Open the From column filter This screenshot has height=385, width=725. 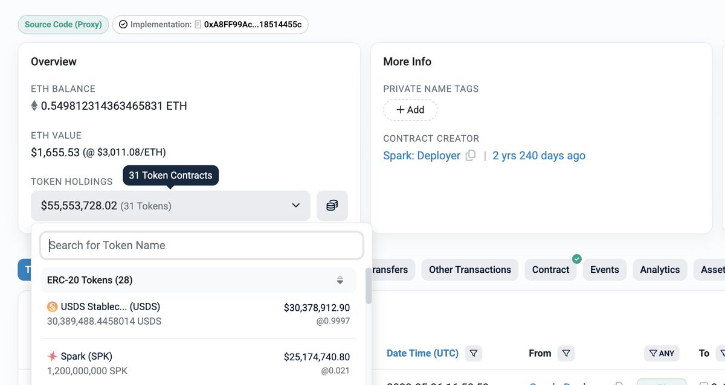click(x=566, y=353)
